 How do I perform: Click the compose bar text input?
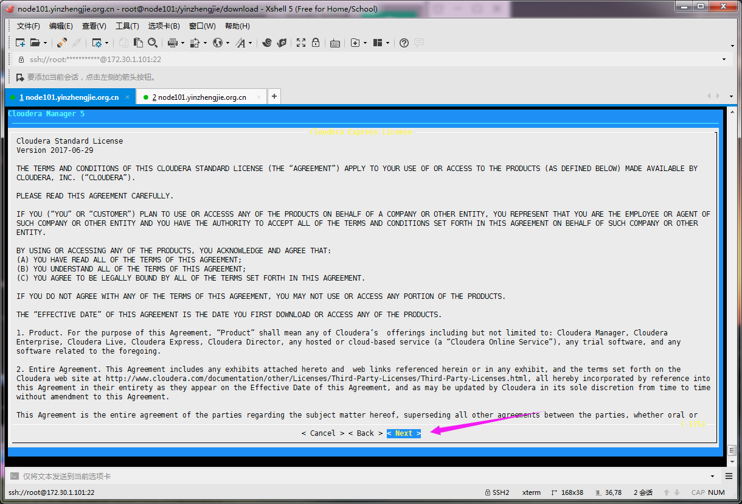pyautogui.click(x=364, y=476)
